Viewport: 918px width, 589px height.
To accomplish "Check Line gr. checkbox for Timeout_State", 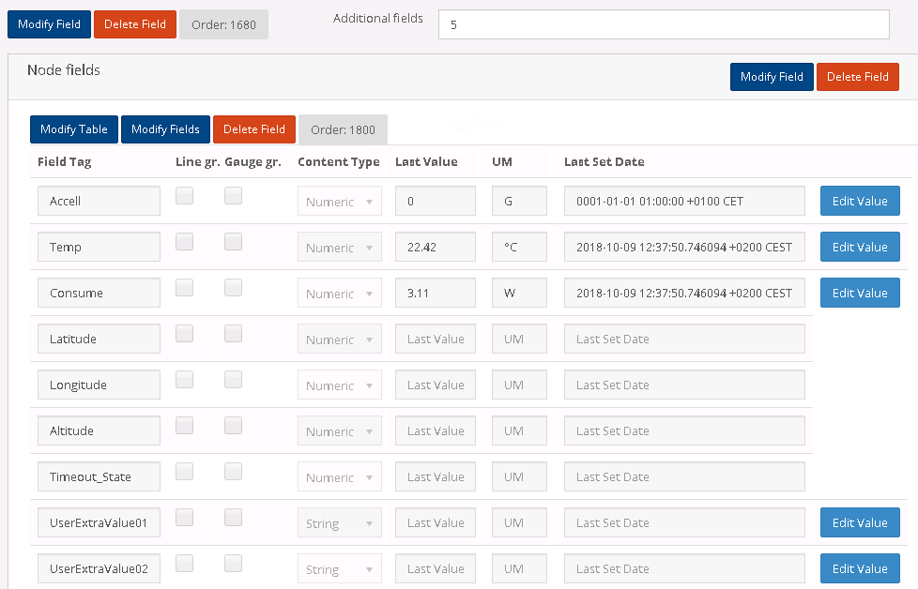I will tap(185, 471).
